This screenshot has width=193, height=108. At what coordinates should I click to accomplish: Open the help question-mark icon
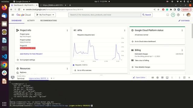point(178,15)
